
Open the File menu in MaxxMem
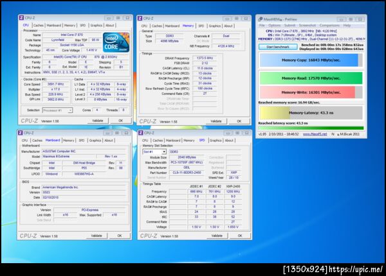pyautogui.click(x=262, y=25)
